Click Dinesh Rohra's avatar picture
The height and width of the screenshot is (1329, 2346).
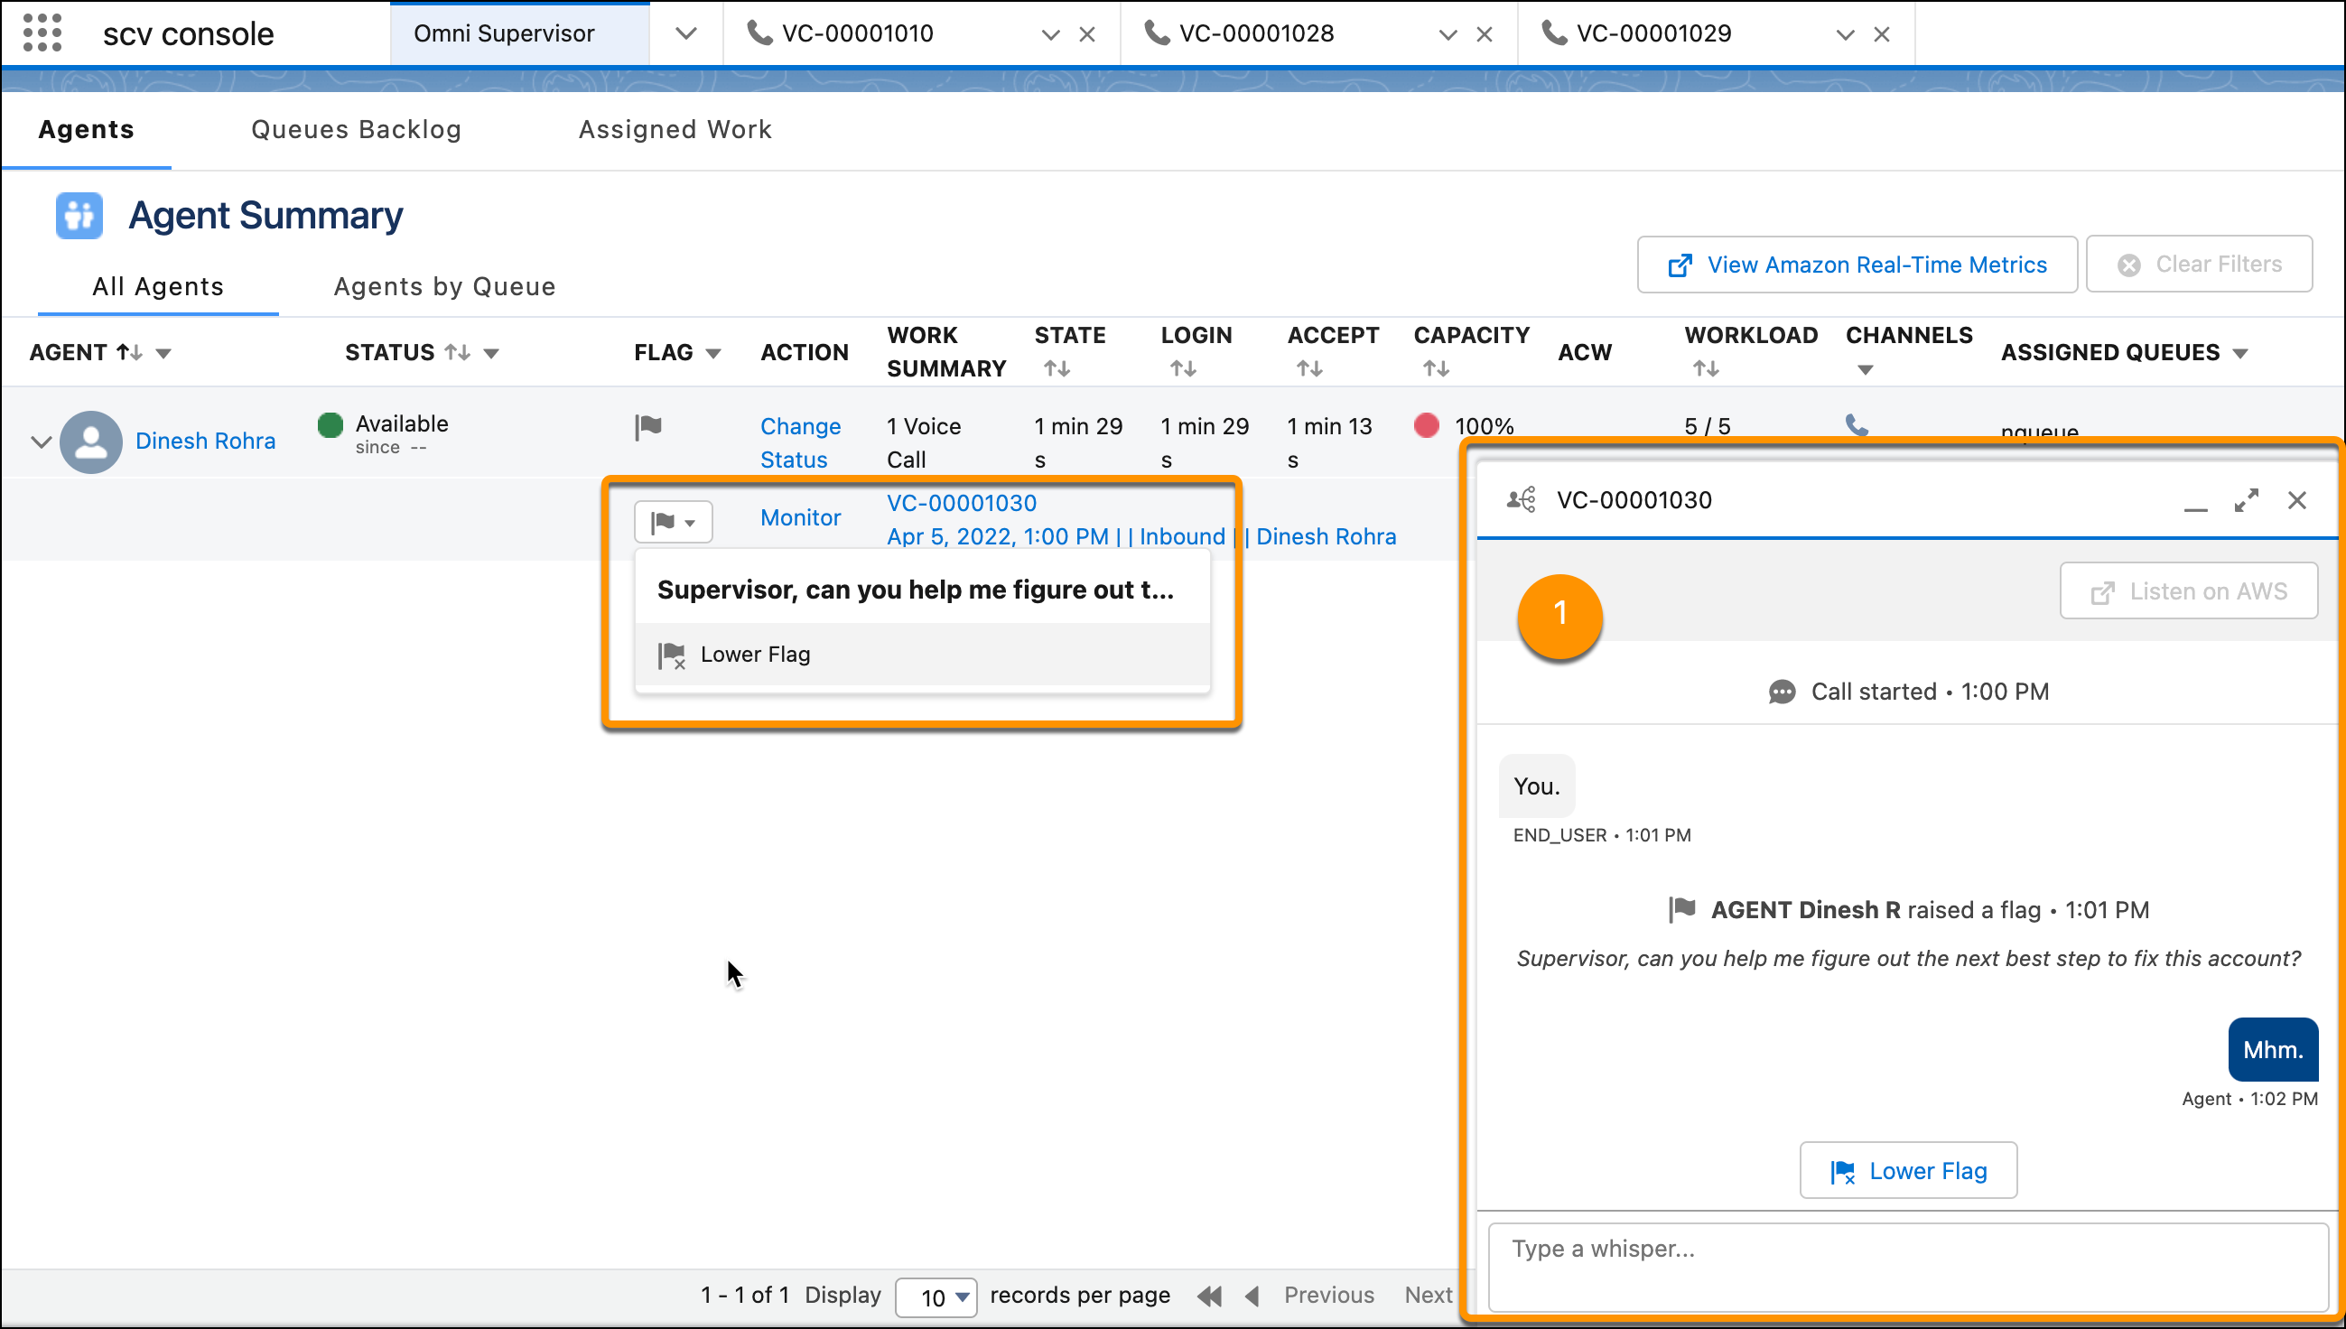pos(90,441)
